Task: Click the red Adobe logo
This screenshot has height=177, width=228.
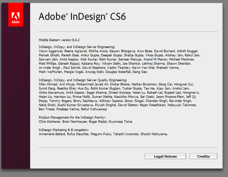Action: 16,16
